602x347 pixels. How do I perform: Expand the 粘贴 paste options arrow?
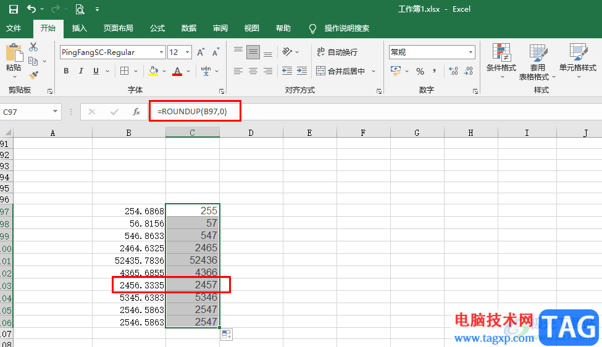[x=15, y=77]
